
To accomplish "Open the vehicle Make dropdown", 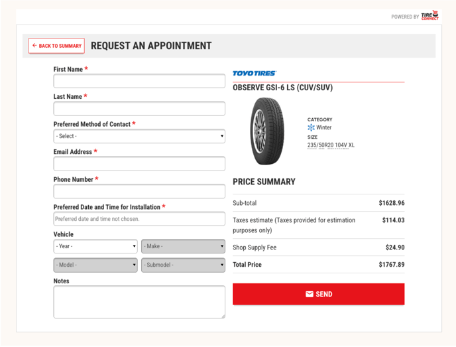I will [x=183, y=246].
